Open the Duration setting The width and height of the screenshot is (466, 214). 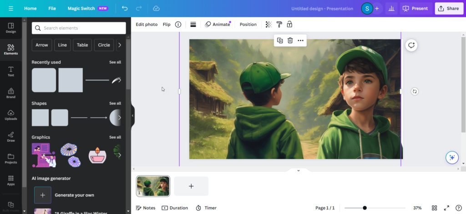pos(175,208)
